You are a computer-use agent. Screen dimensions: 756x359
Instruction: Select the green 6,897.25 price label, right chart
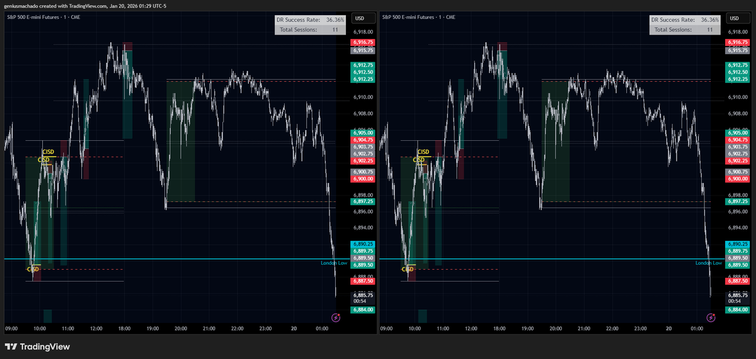point(738,202)
